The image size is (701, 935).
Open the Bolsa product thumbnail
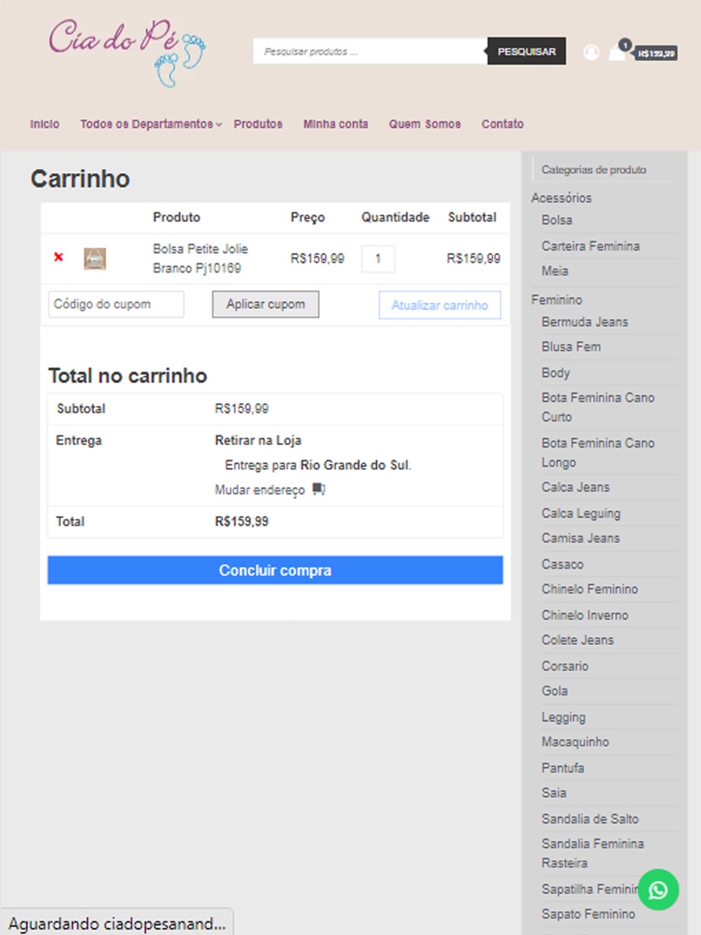(95, 259)
